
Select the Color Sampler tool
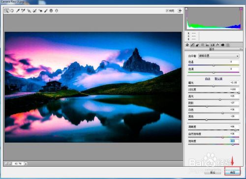(23, 11)
